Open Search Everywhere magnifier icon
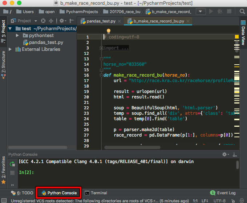247x203 pixels. 242,12
